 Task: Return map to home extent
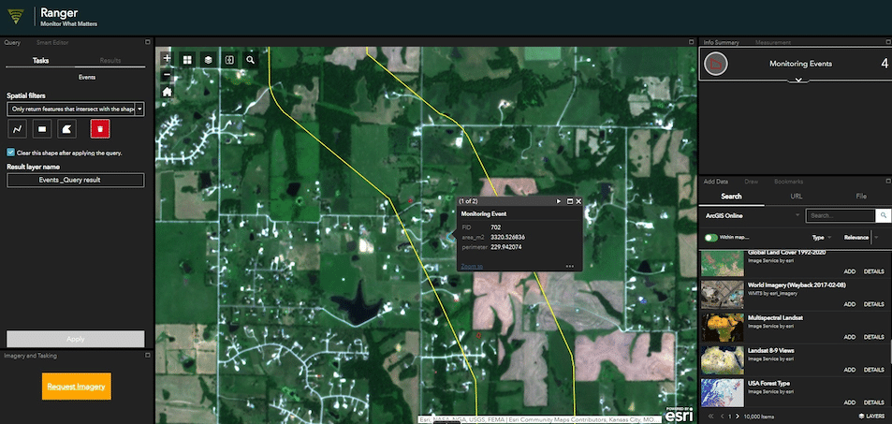click(x=167, y=92)
